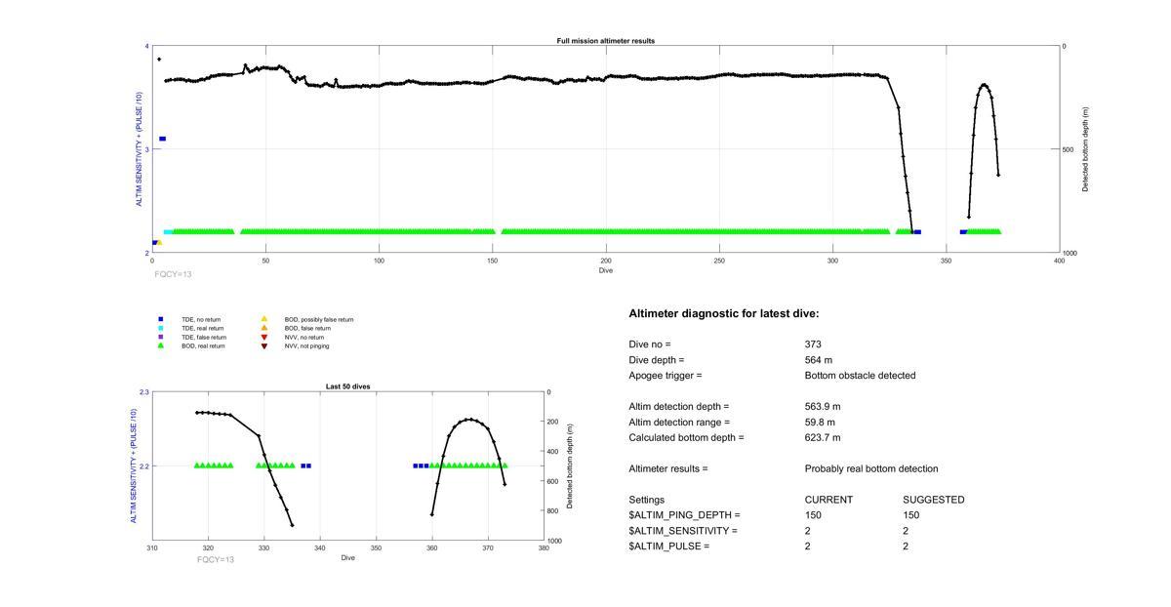
Task: Click full mission 'Detected bottom depth (m)' axis label
Action: click(x=1085, y=149)
